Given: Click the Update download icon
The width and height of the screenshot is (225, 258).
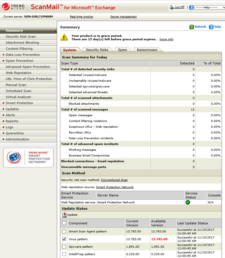Looking at the screenshot, I should point(64,215).
